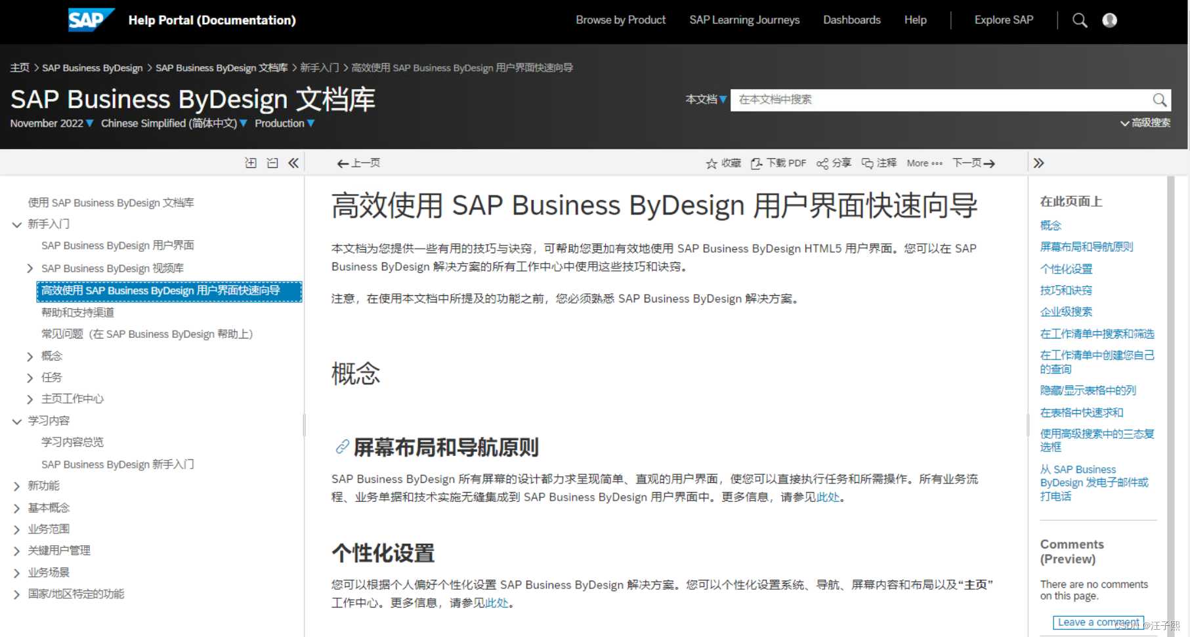Go to previous page (上一页)
1190x637 pixels.
[358, 163]
